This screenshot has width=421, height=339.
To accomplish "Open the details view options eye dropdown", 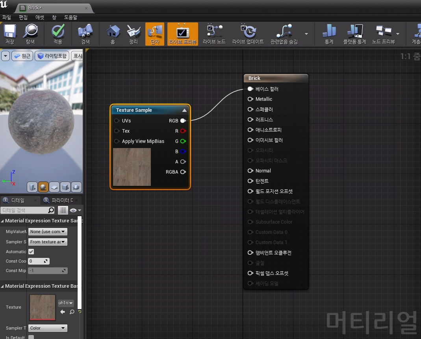I will (x=76, y=210).
